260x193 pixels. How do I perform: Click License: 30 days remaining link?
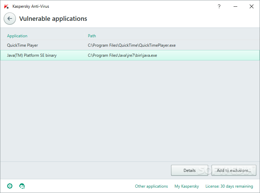point(229,186)
